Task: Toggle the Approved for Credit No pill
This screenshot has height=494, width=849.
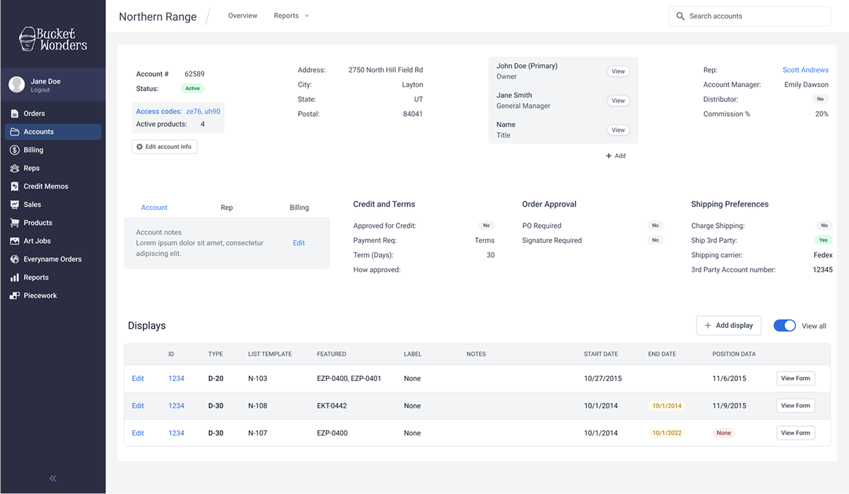Action: pos(486,226)
